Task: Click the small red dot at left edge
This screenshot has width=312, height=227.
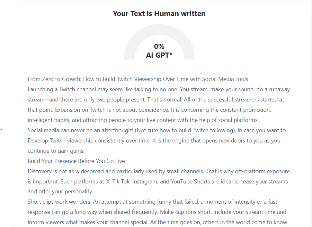Action: tap(1, 129)
